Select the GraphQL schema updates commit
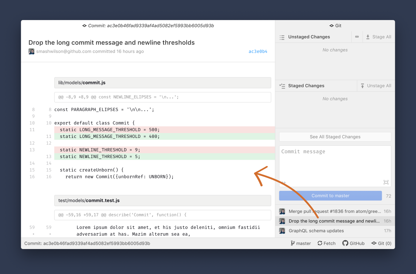This screenshot has height=274, width=416. coord(316,231)
